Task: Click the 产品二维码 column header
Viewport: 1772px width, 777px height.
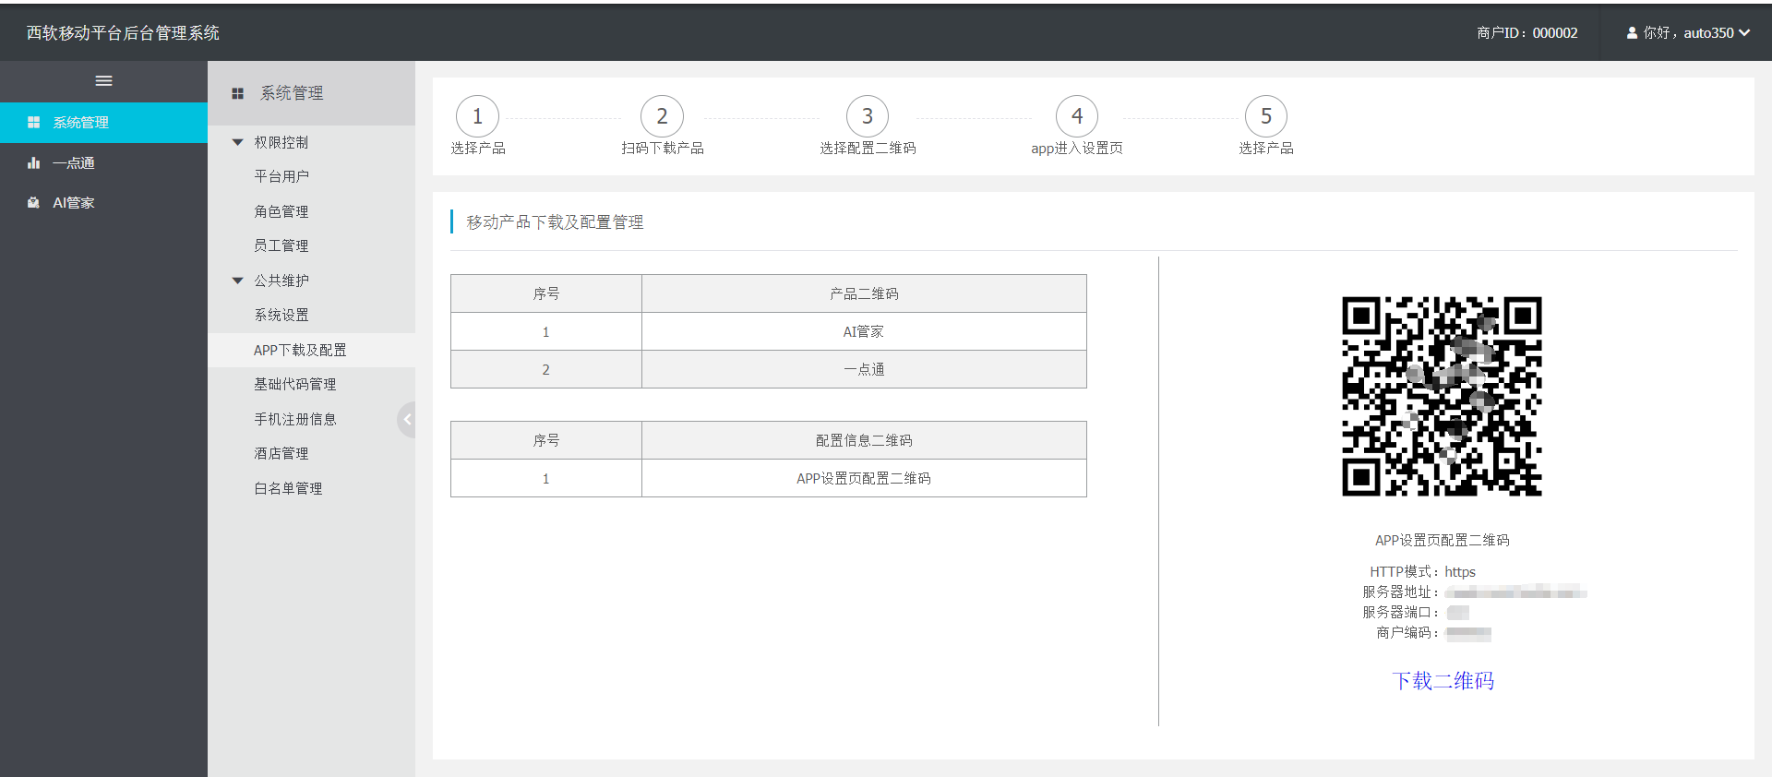Action: coord(864,294)
